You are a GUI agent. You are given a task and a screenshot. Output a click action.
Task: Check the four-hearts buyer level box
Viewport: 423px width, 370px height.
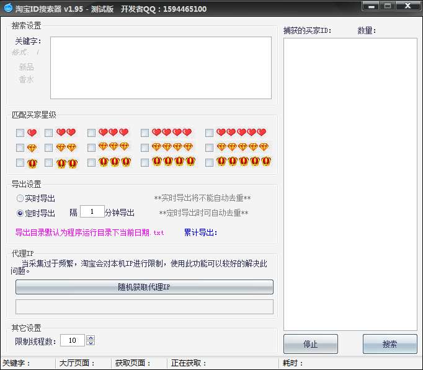145,133
